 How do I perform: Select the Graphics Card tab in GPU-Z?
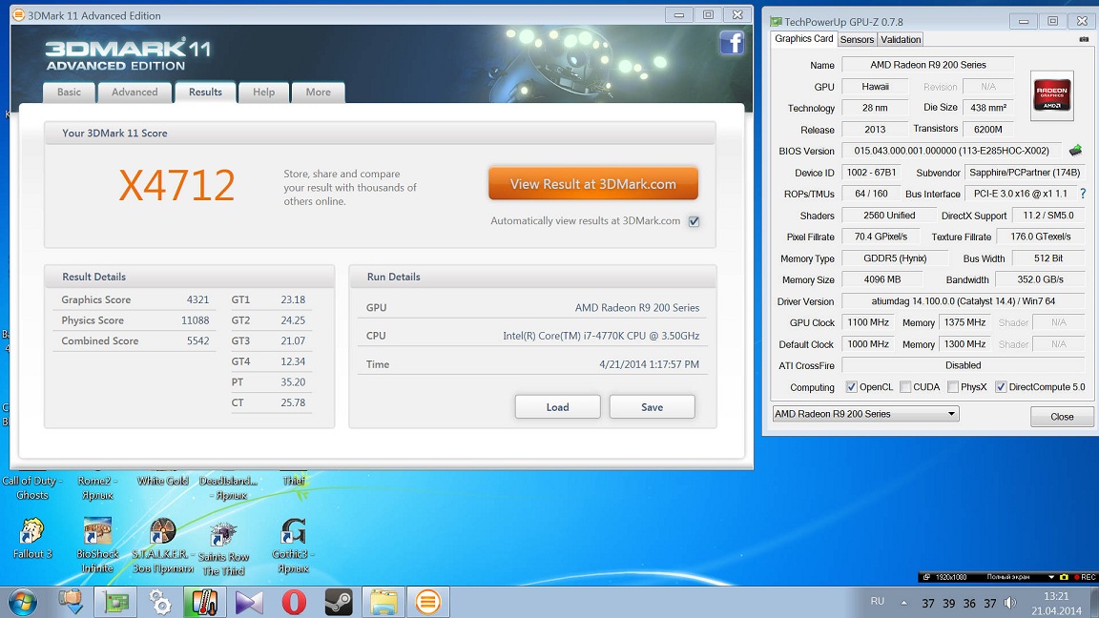pos(804,38)
